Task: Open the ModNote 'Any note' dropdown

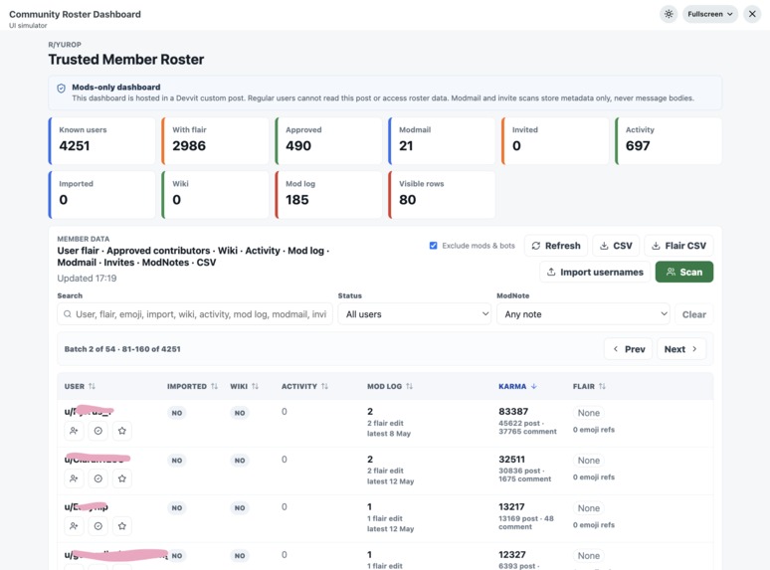Action: 583,314
